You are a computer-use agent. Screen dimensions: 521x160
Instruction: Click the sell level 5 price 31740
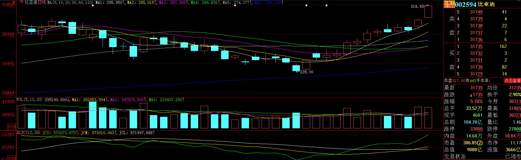[x=476, y=12]
